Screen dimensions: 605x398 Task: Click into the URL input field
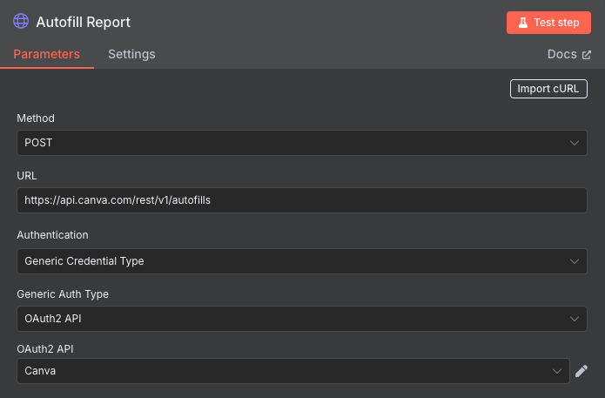click(302, 200)
